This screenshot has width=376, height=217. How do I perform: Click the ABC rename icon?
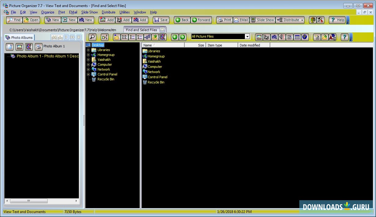coord(333,37)
